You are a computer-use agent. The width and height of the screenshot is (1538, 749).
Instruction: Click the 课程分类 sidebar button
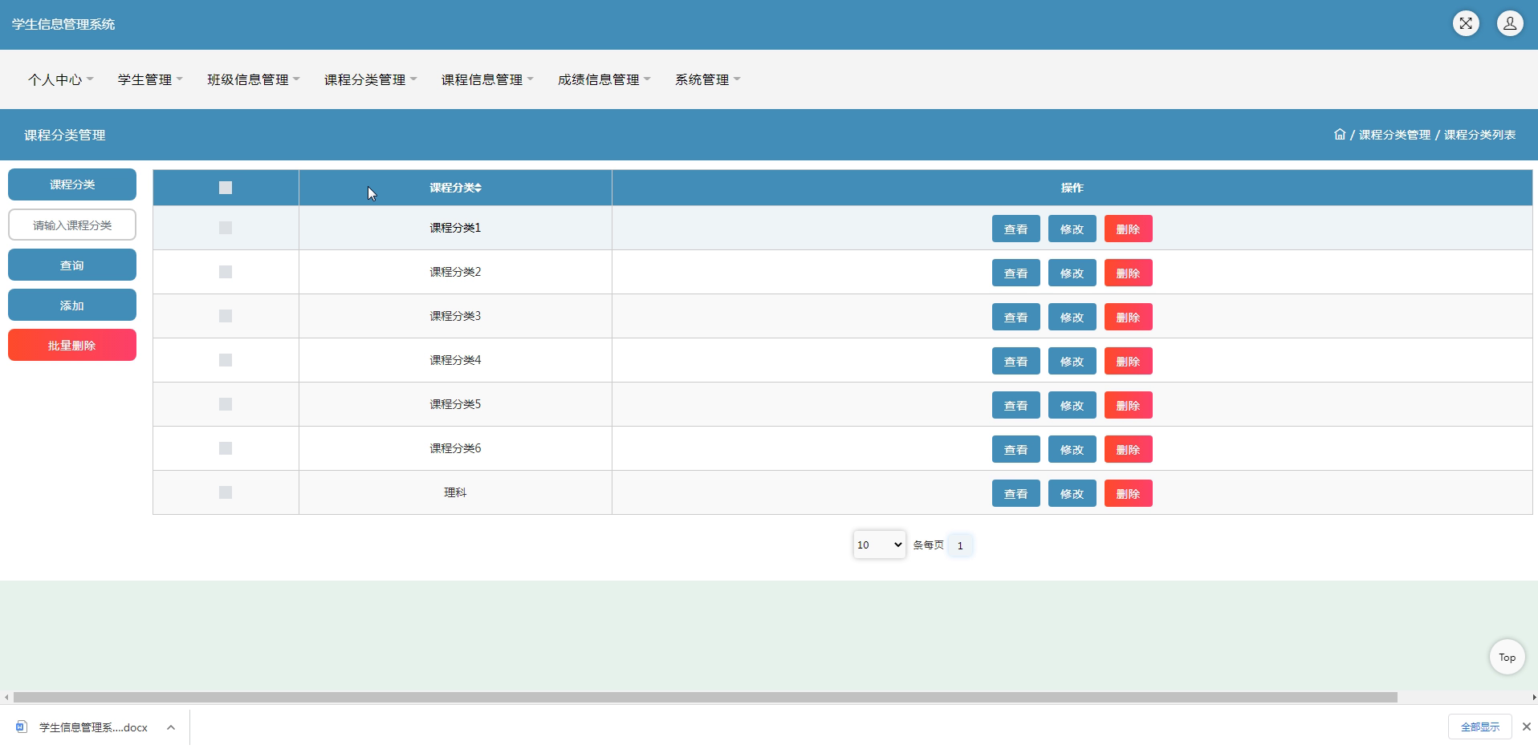pos(72,184)
